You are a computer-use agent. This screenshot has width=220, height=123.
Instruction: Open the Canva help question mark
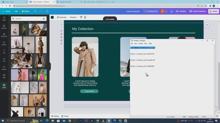(x=217, y=116)
